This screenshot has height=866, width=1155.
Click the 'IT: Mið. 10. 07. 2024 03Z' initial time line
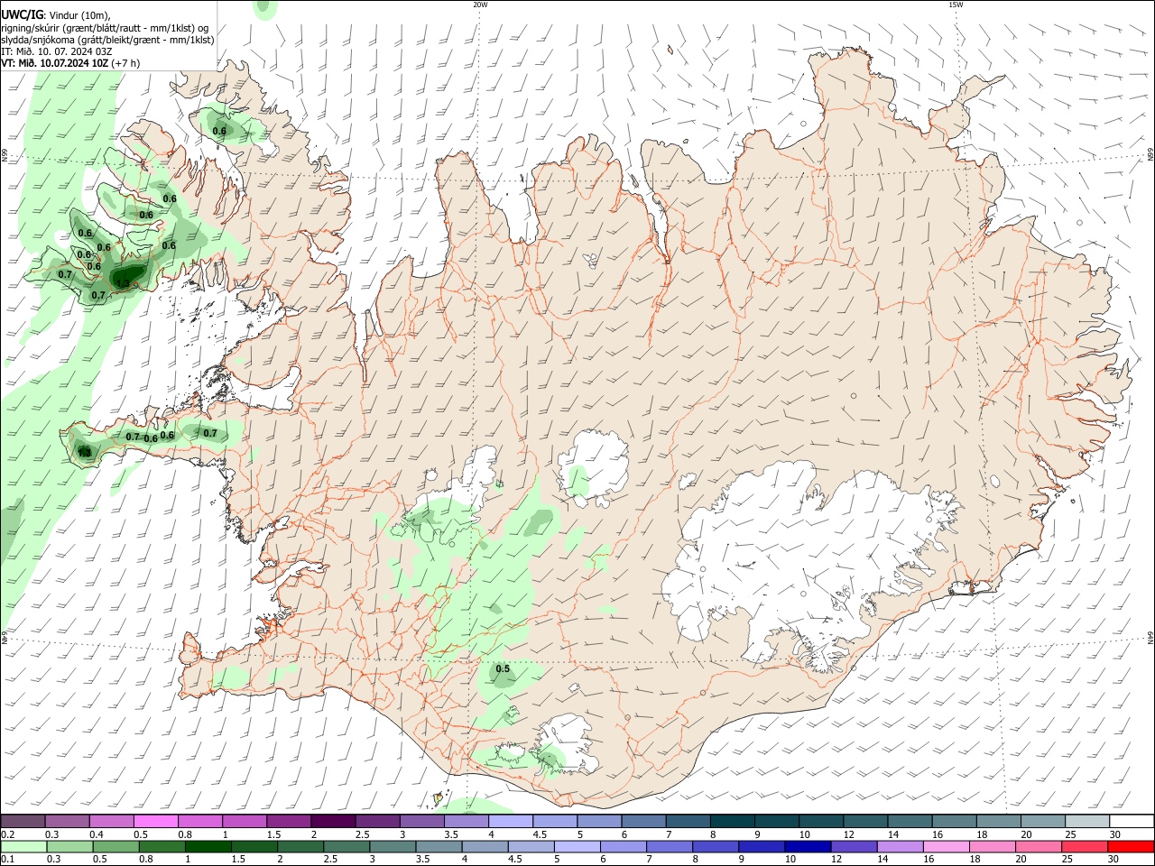click(56, 51)
